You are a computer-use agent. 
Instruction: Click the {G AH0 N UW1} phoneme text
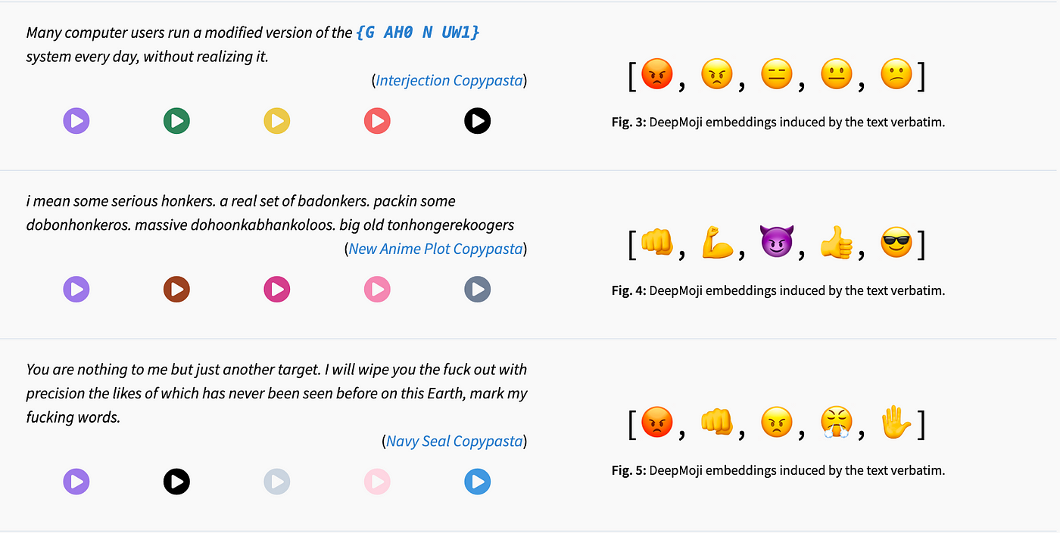pos(417,33)
